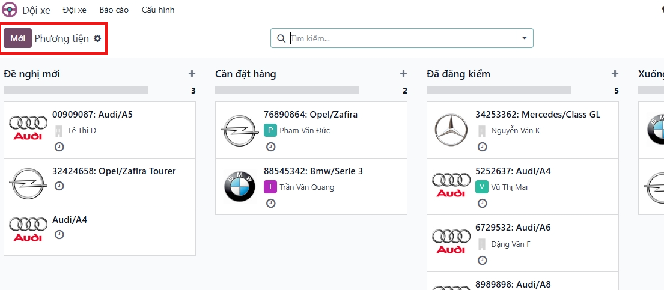Open the Phương tiện settings gear
The image size is (664, 290).
click(97, 38)
